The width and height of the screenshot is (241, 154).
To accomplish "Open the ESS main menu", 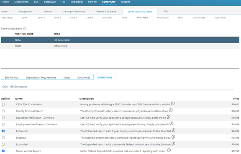I will click(36, 2).
